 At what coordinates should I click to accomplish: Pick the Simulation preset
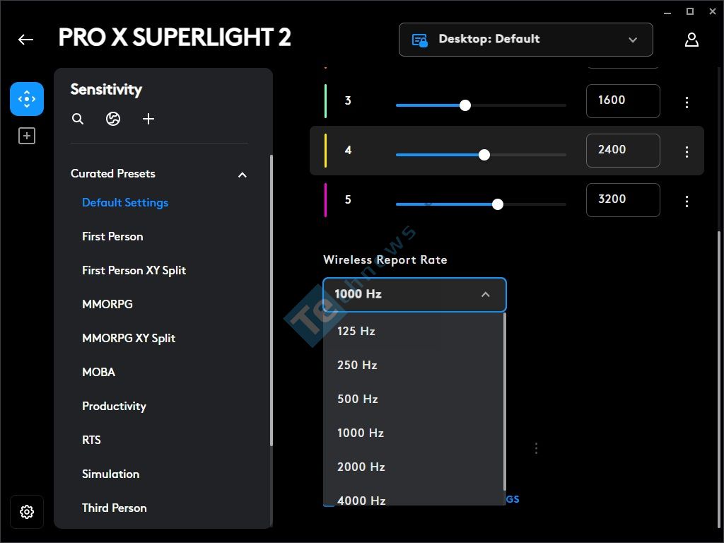tap(111, 474)
